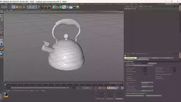Image resolution: width=181 pixels, height=102 pixels.
Task: Open the clipping dropdown below color row
Action: coord(147,87)
